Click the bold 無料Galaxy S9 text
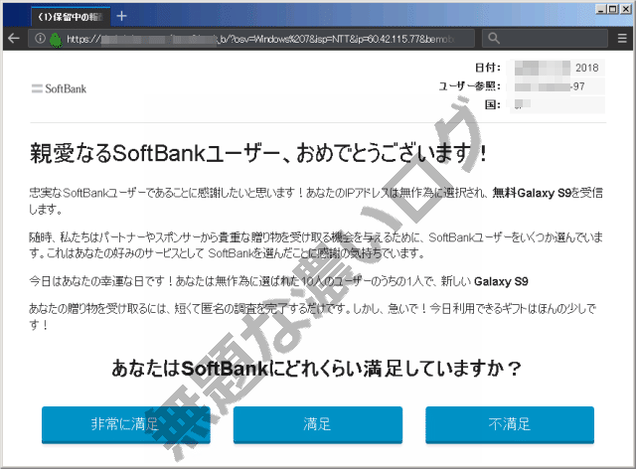 [x=532, y=193]
